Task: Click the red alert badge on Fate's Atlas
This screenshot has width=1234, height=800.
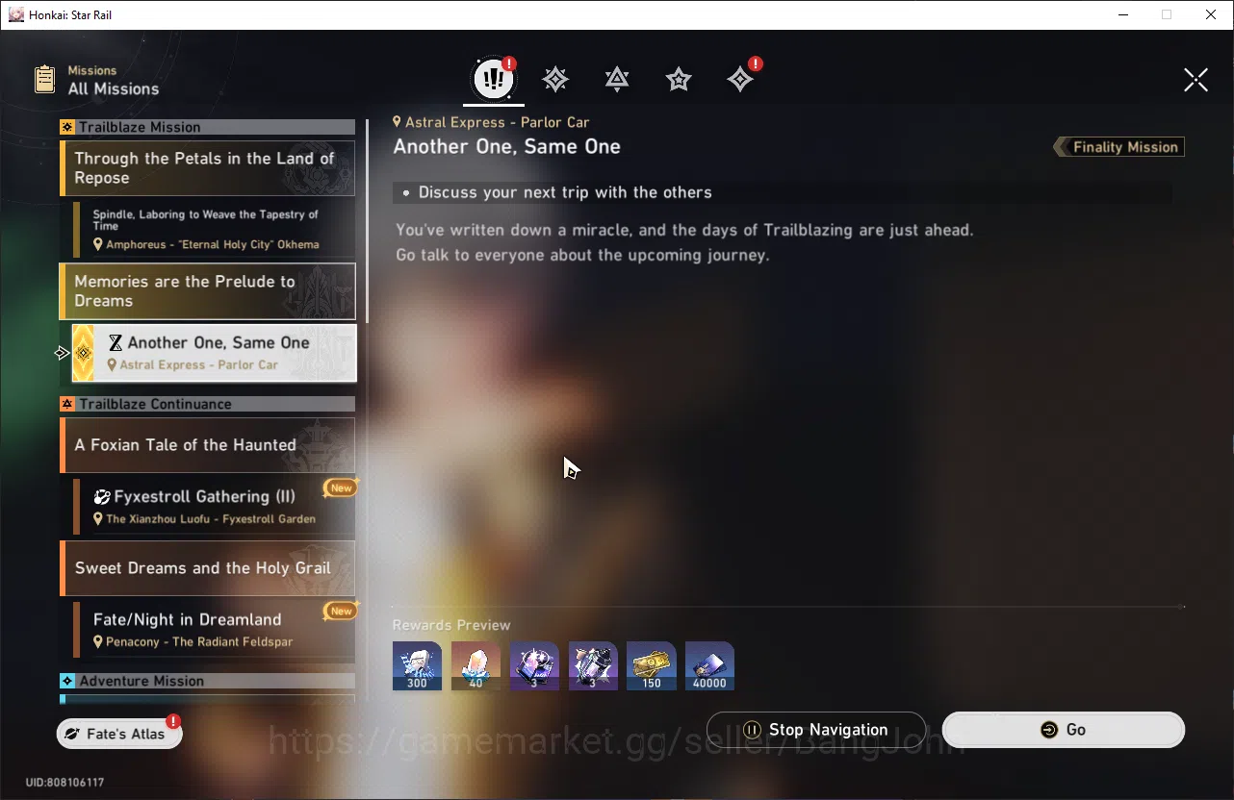Action: pyautogui.click(x=173, y=721)
